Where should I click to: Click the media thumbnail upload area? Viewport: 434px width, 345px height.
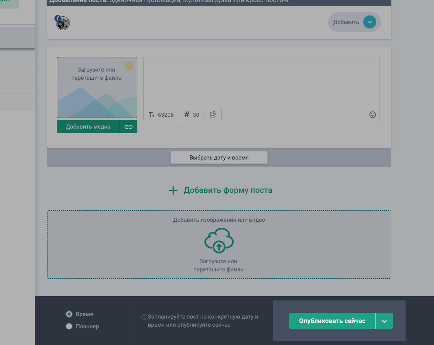(x=97, y=87)
